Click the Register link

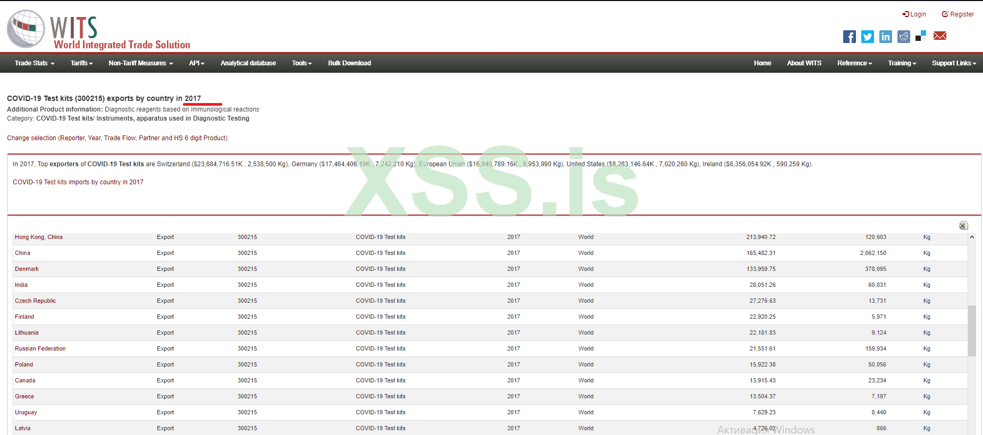(958, 14)
